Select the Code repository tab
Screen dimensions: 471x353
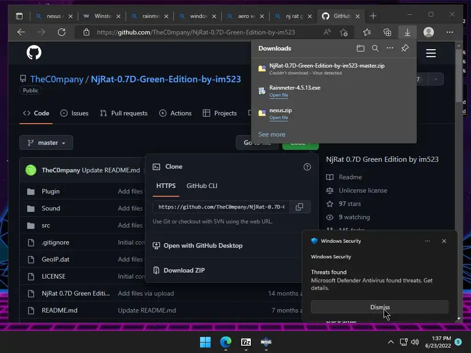tap(36, 113)
